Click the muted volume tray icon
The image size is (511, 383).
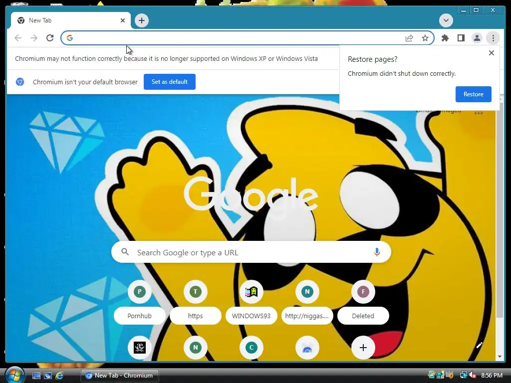click(x=473, y=376)
